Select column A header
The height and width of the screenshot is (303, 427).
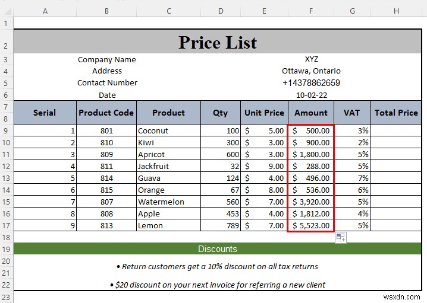click(x=45, y=11)
